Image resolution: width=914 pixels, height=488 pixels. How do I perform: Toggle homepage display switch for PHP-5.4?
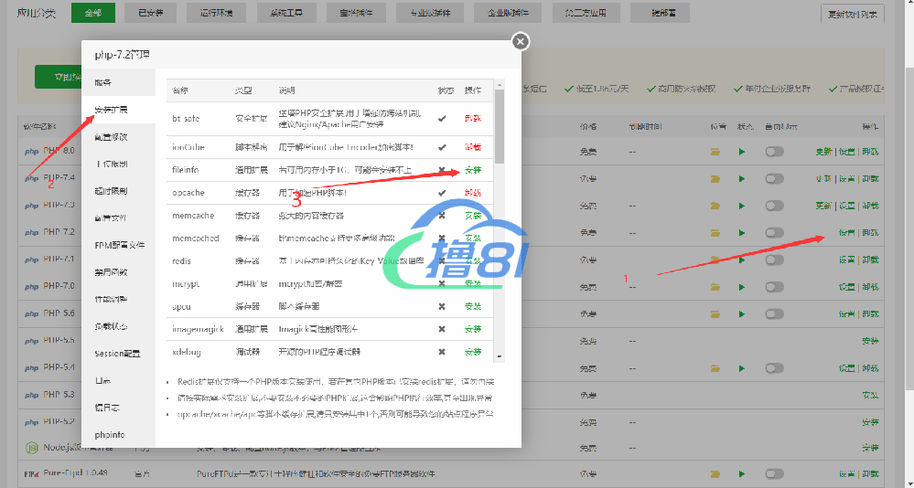775,367
